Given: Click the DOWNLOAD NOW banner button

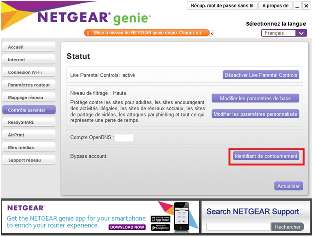Looking at the screenshot, I should [127, 227].
